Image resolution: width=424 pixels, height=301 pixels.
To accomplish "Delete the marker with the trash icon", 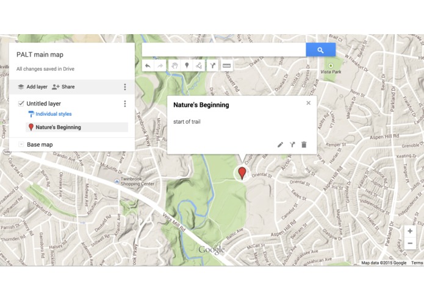I will coord(304,144).
